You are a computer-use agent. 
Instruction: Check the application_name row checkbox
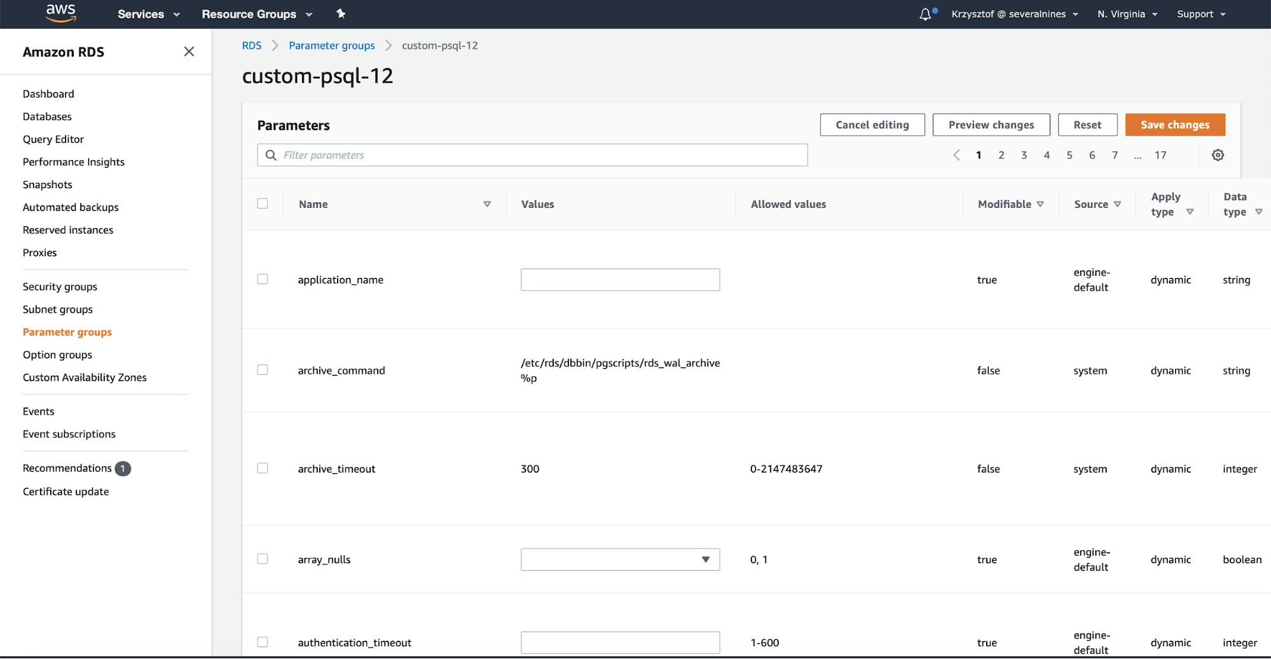263,279
